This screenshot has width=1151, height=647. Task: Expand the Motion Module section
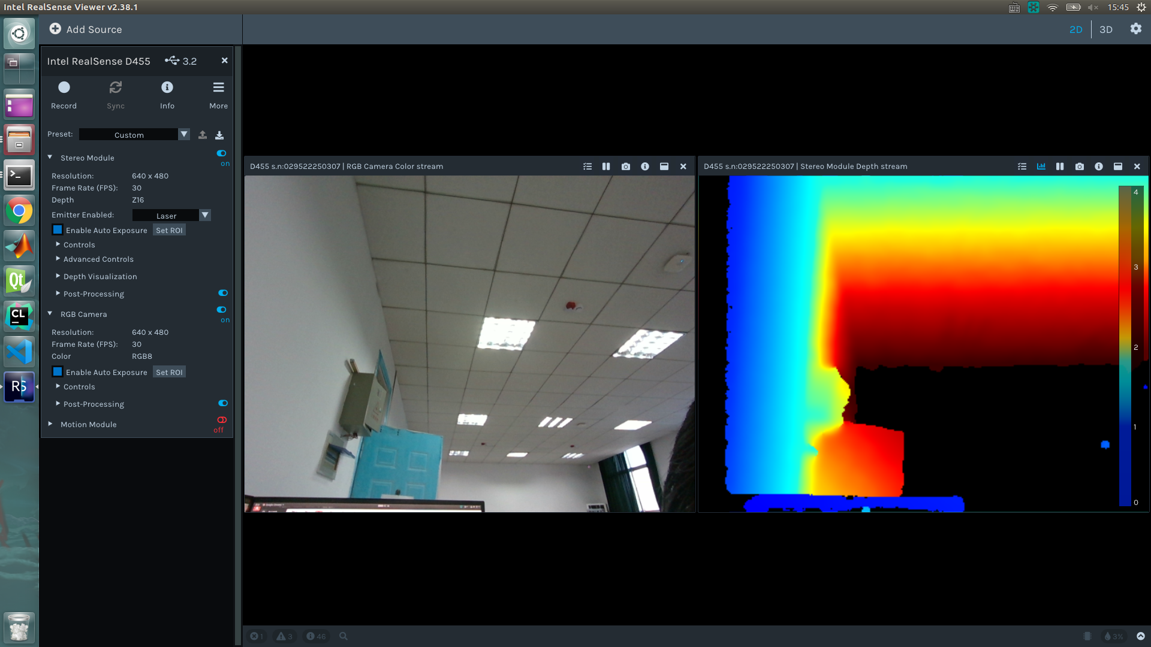pos(50,424)
